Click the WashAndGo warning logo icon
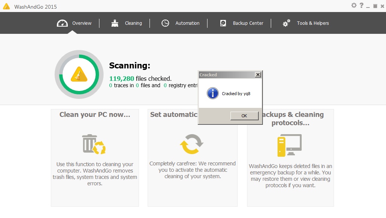The width and height of the screenshot is (386, 218). [x=6, y=6]
